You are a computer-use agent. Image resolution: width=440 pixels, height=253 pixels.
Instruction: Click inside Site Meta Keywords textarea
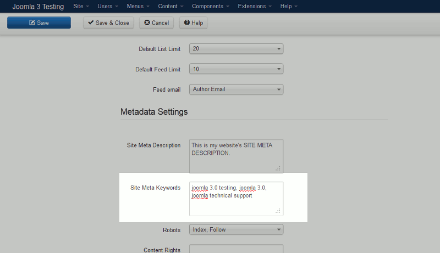(237, 199)
